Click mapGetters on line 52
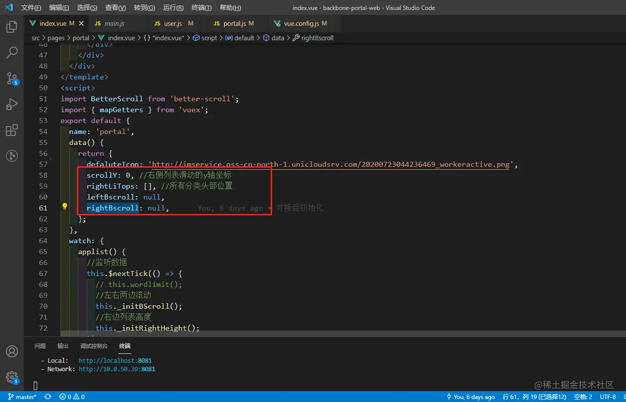 coord(121,110)
